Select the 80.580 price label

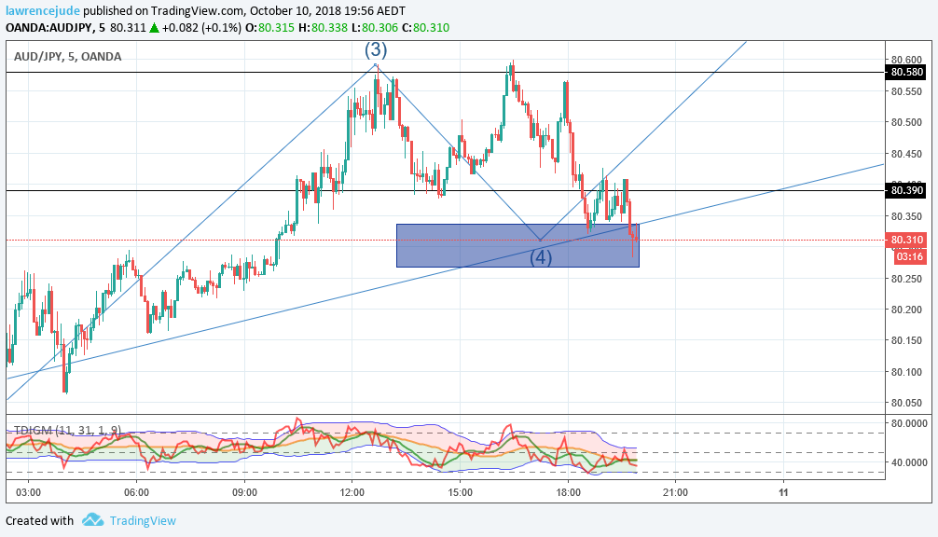click(x=907, y=73)
